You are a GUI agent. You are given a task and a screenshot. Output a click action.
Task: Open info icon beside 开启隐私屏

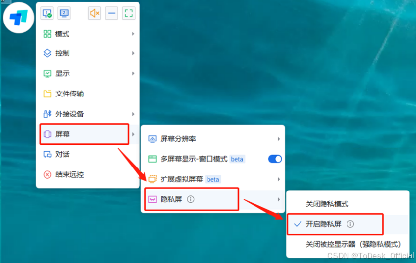coord(350,224)
